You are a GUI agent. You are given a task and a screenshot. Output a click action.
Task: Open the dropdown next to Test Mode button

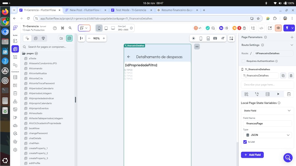[x=292, y=28]
